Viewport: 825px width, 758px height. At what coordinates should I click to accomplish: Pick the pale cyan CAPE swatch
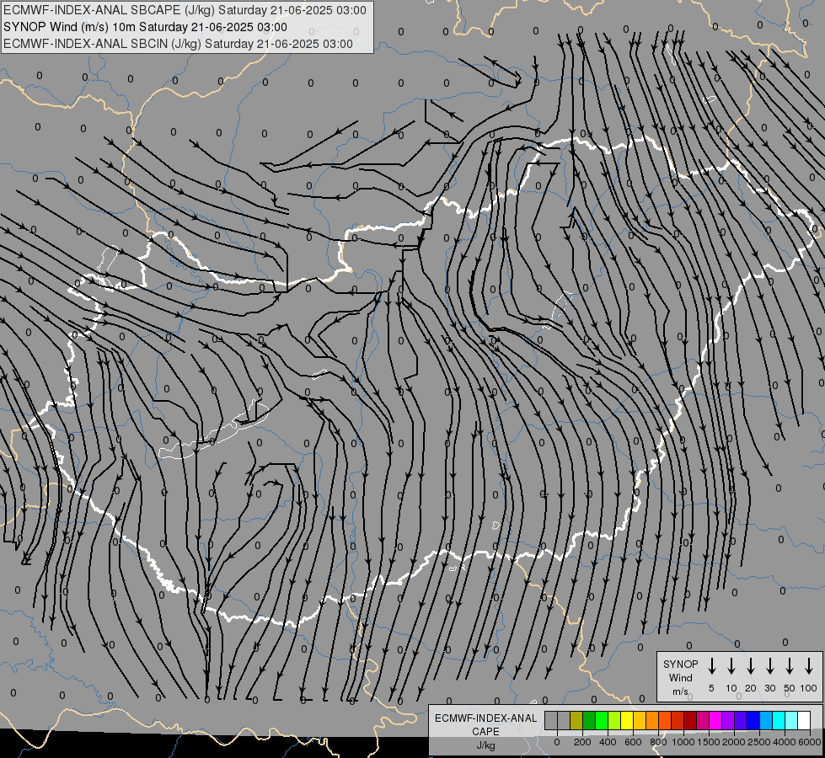[x=791, y=721]
